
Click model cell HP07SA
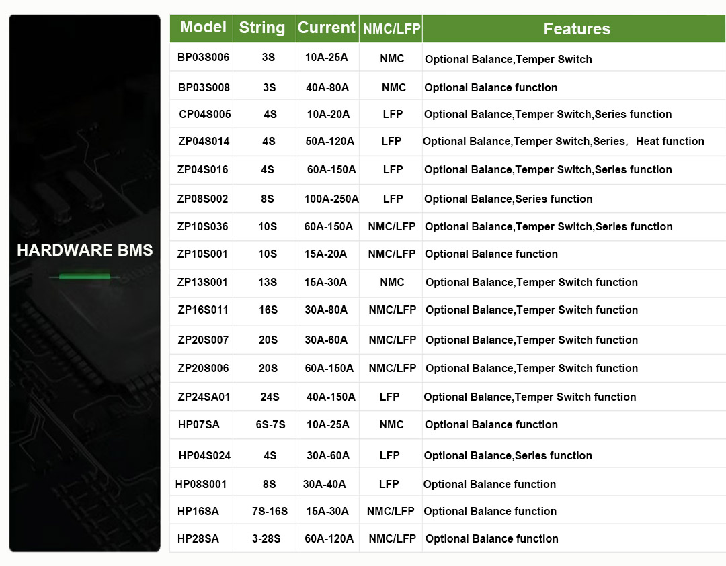point(198,424)
